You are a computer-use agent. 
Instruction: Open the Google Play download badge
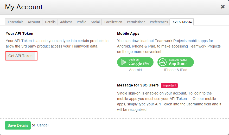tap(135, 62)
